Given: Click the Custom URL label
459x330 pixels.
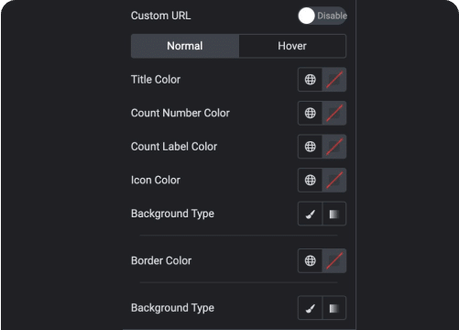Looking at the screenshot, I should pos(160,16).
